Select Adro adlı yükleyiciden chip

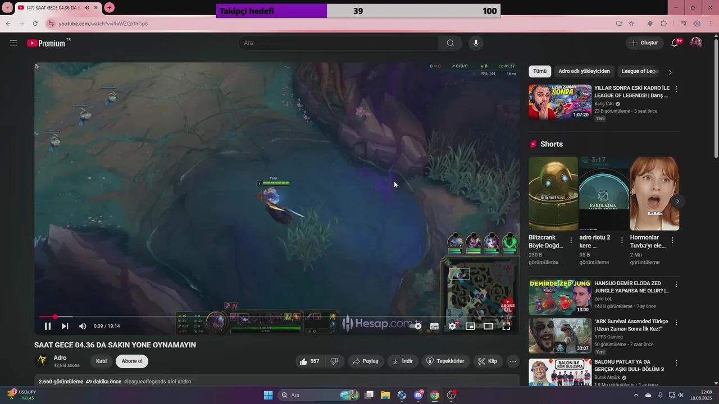[x=584, y=71]
